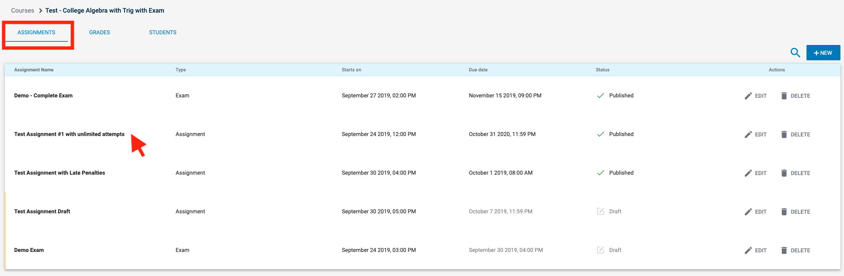Click DELETE label for Demo Exam

point(801,250)
